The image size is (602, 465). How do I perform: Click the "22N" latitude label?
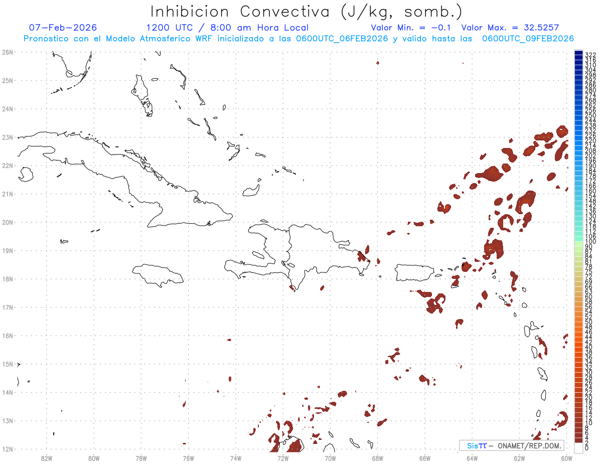click(x=8, y=166)
